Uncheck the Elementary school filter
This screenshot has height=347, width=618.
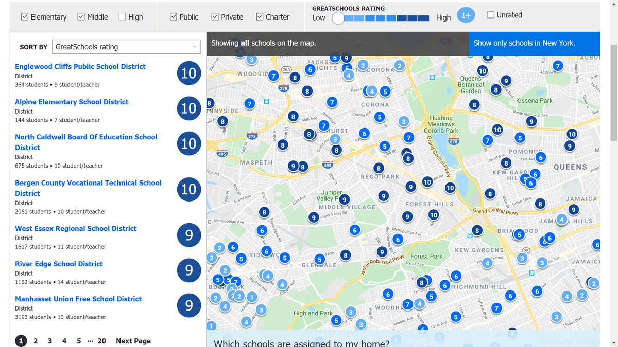click(25, 17)
